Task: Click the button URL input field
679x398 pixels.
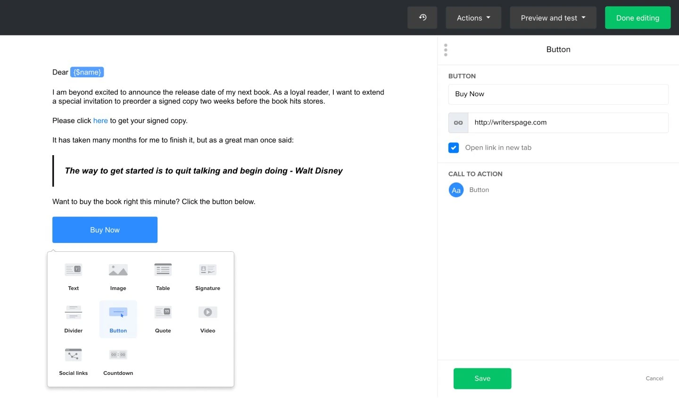Action: [x=568, y=123]
